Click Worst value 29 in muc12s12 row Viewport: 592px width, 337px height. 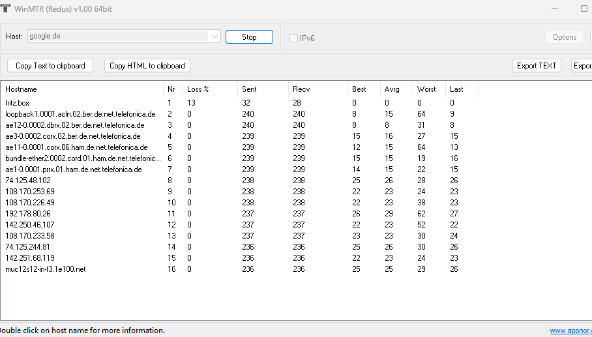[421, 269]
